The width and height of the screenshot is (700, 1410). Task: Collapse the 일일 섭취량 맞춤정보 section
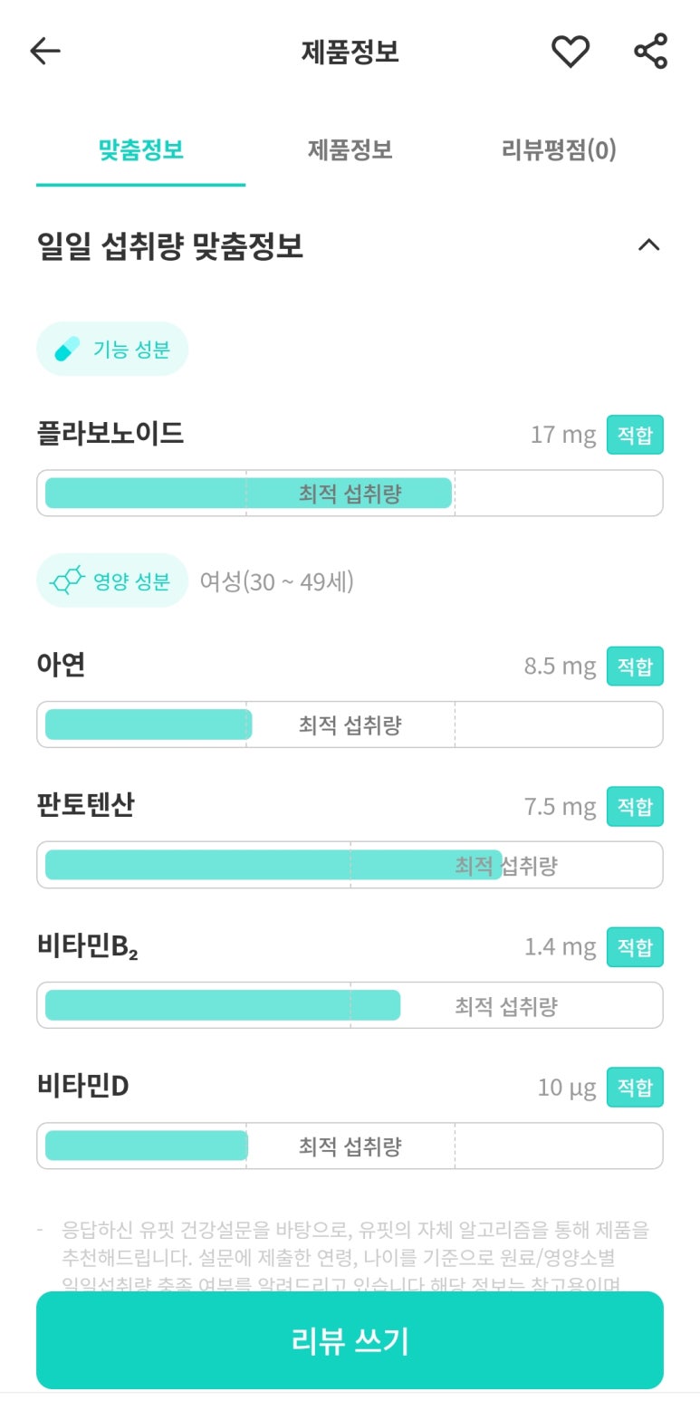pyautogui.click(x=648, y=245)
